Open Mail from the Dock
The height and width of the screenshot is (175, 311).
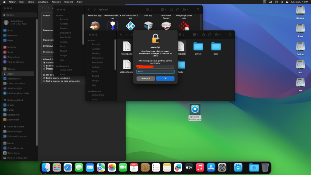[90, 168]
